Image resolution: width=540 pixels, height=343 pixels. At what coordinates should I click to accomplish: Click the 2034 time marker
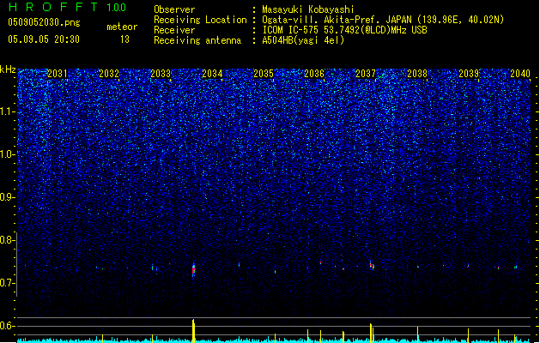click(212, 73)
